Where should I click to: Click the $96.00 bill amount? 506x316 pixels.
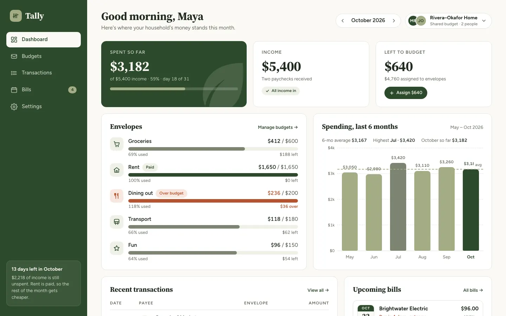[x=470, y=309]
